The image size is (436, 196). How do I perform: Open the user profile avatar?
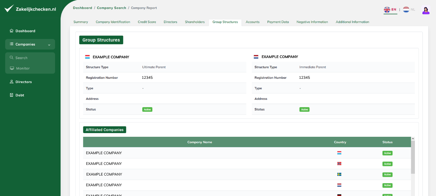426,10
